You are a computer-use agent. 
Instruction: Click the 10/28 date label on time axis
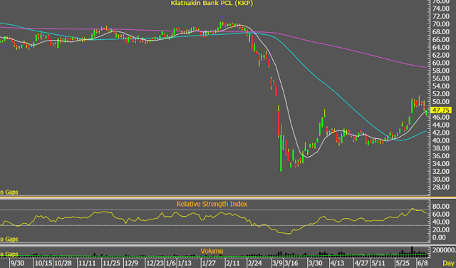tap(63, 263)
